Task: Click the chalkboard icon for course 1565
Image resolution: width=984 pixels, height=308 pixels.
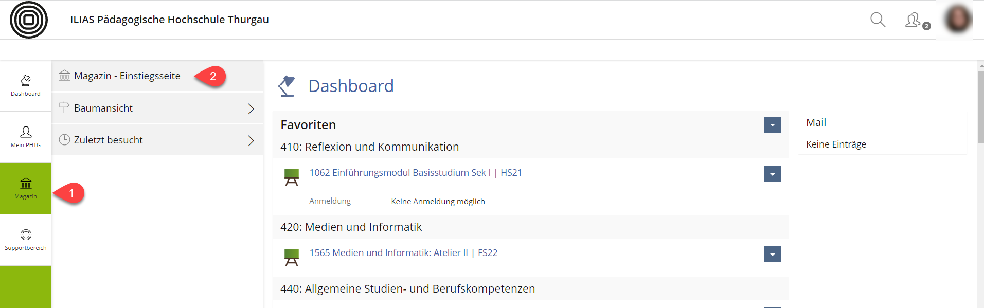Action: (x=292, y=257)
